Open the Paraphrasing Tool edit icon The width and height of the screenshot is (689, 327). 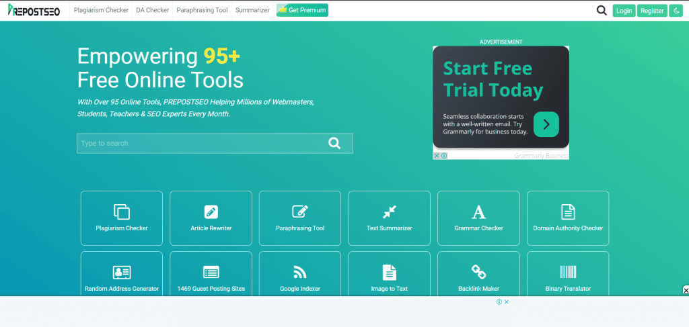(300, 212)
